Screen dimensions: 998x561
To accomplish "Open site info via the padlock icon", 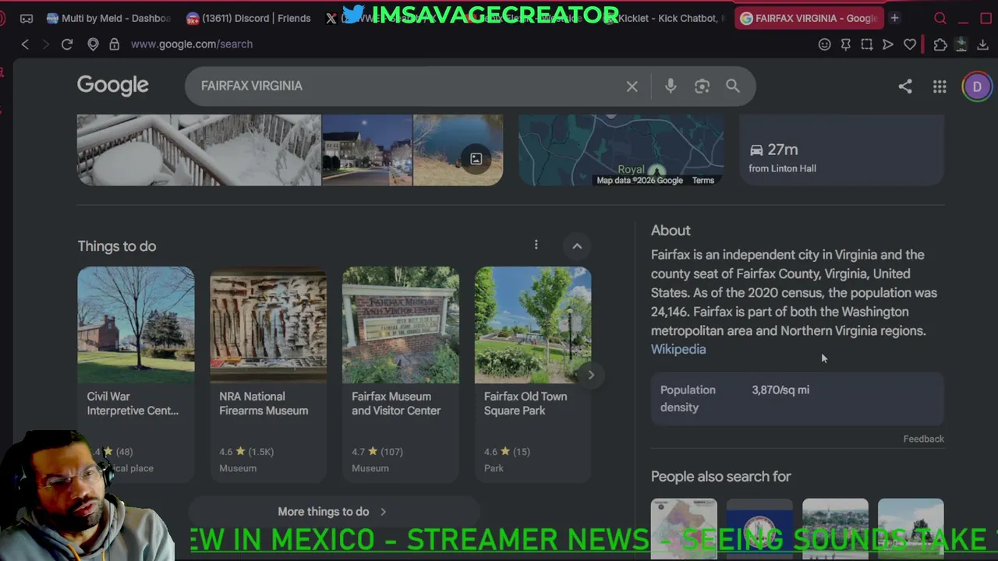I will coord(115,44).
